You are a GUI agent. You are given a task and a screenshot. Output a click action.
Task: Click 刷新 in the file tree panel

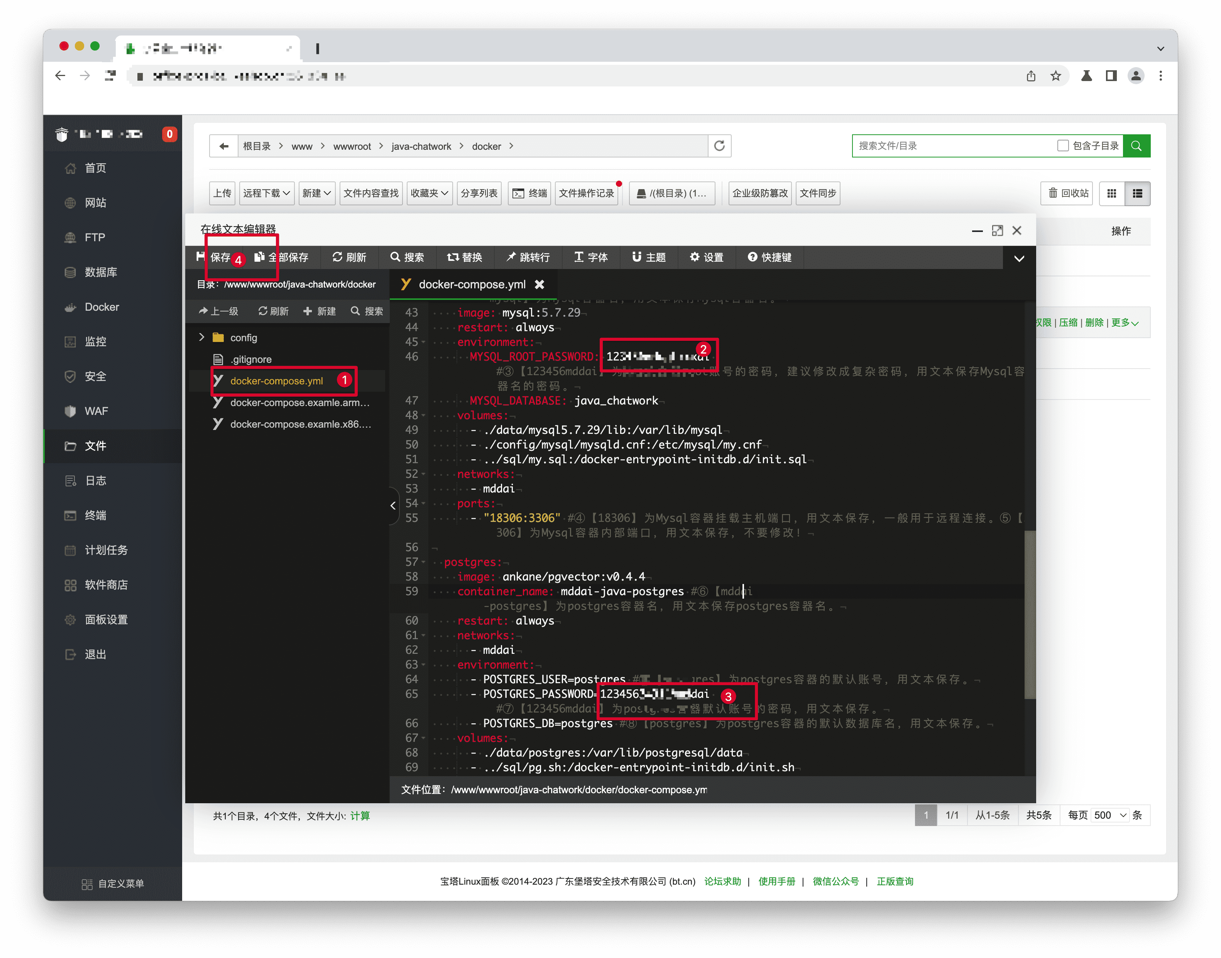pos(273,311)
